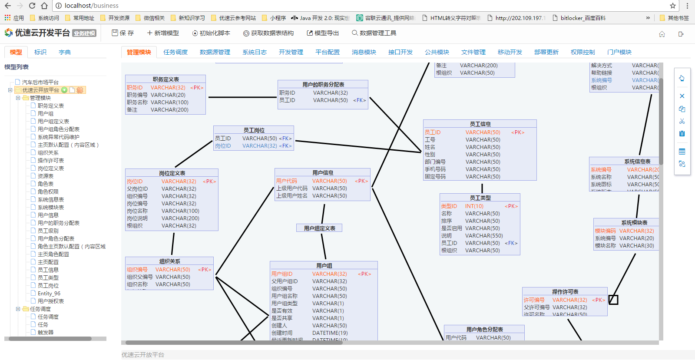Viewport: 695px width, 360px height.
Task: Click the browser home icon
Action: coord(44,6)
